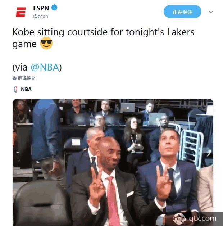Click the NBA logo icon above the video
This screenshot has width=223, height=226.
pos(16,89)
